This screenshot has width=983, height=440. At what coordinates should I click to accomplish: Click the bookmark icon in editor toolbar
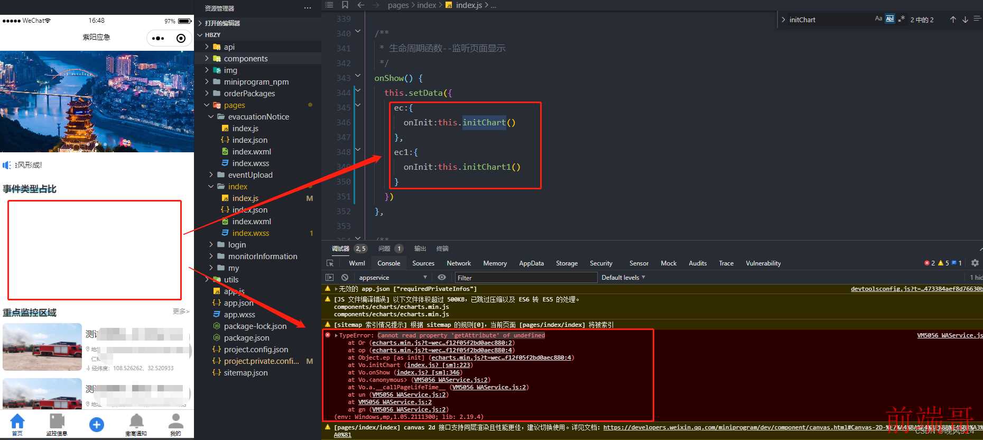coord(345,5)
